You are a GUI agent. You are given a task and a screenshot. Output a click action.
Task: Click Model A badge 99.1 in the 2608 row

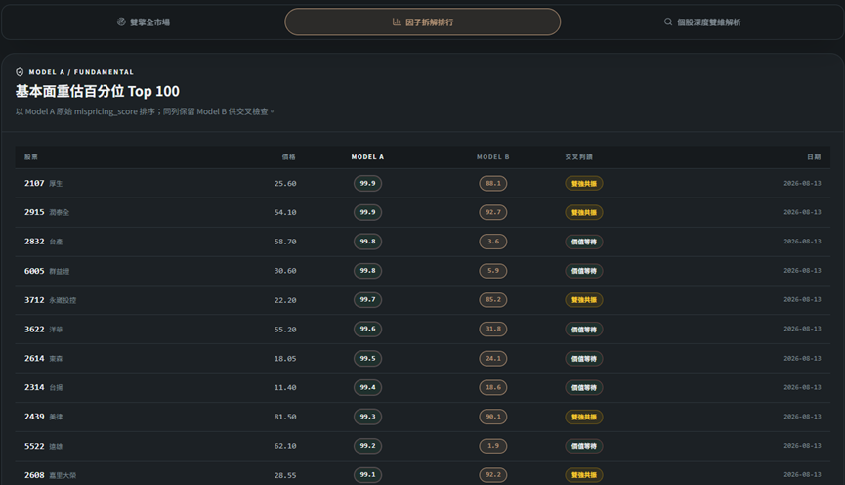click(367, 475)
